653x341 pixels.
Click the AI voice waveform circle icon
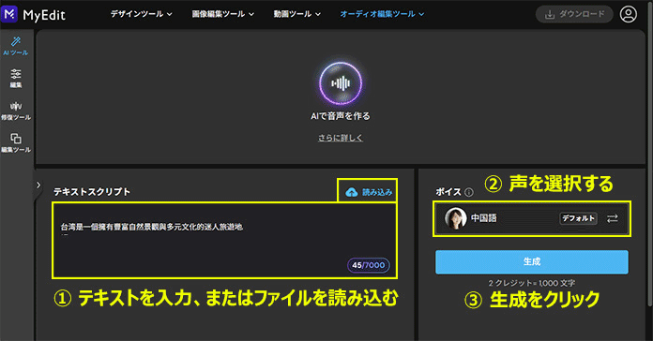coord(341,83)
